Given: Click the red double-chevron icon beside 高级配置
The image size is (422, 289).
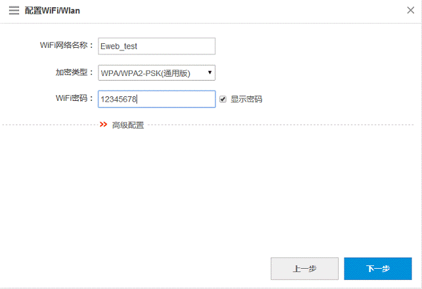Looking at the screenshot, I should 103,125.
